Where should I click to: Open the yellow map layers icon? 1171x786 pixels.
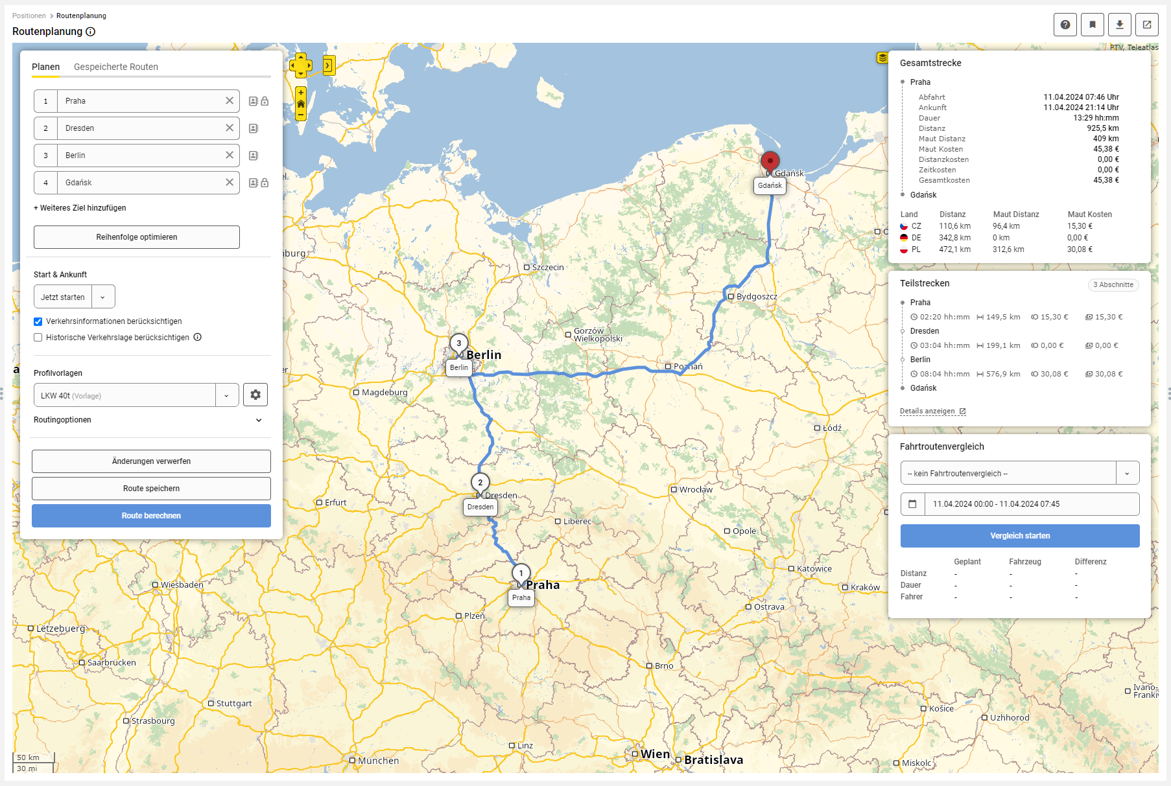click(x=882, y=58)
